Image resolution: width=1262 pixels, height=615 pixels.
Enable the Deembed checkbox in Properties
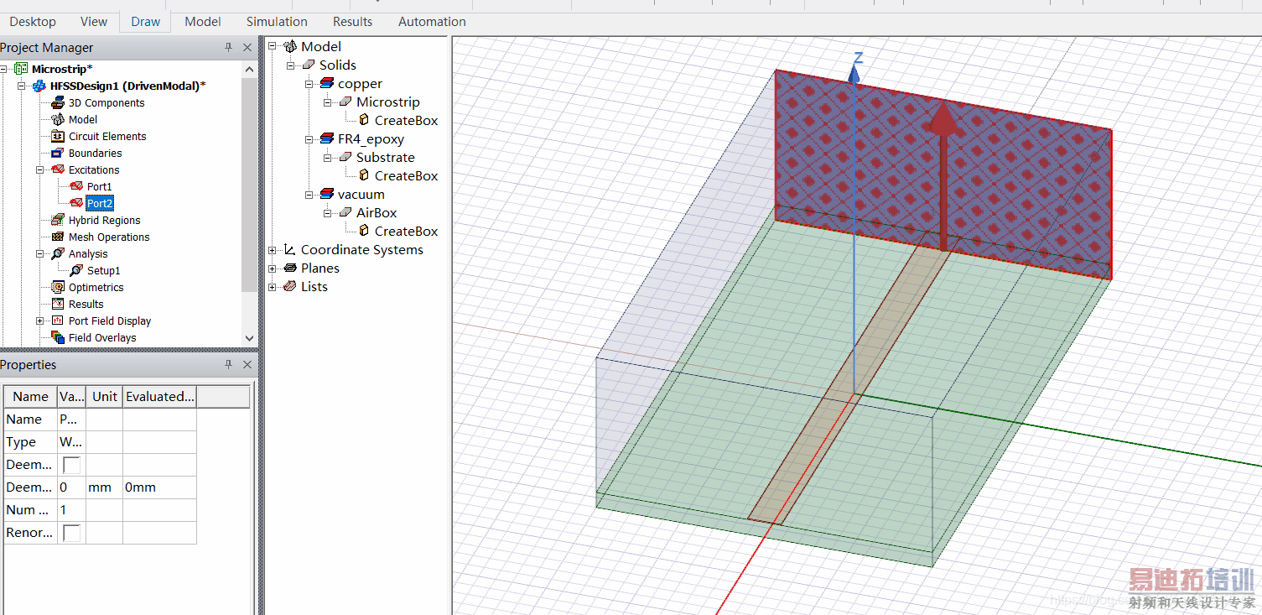71,465
